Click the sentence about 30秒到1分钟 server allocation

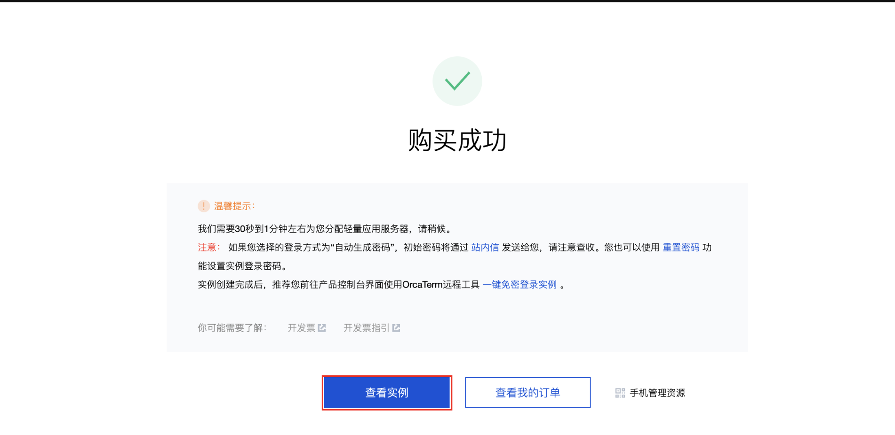click(325, 229)
